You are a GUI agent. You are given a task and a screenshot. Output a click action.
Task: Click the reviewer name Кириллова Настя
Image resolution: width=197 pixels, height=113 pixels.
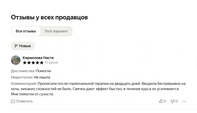(x=38, y=58)
